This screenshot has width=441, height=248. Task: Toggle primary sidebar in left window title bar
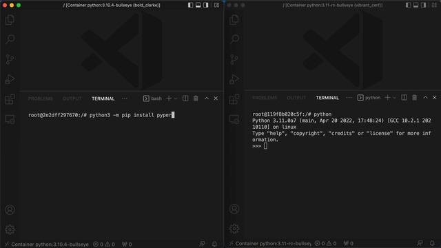(190, 5)
